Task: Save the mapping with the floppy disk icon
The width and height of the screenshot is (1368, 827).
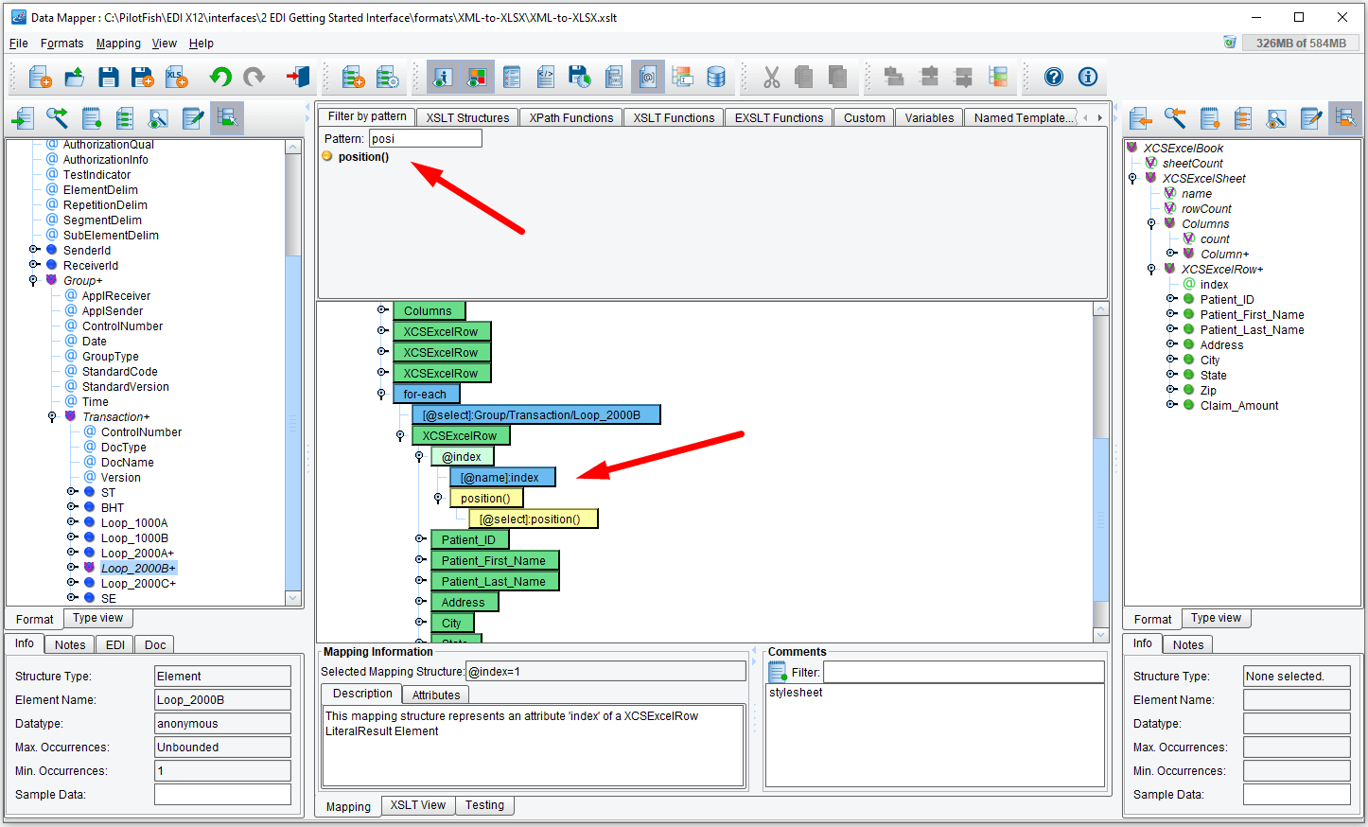Action: (x=109, y=77)
